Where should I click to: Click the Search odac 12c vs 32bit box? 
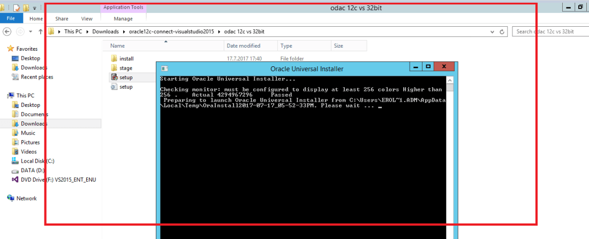(550, 32)
